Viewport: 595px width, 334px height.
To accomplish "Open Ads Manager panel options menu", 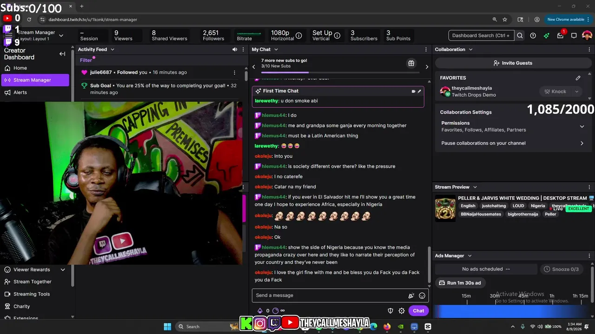I will [589, 256].
